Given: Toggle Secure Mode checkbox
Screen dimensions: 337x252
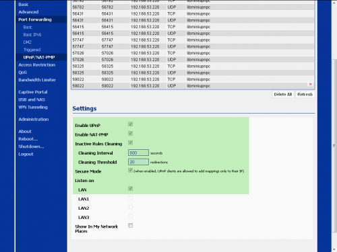Looking at the screenshot, I should click(x=130, y=170).
